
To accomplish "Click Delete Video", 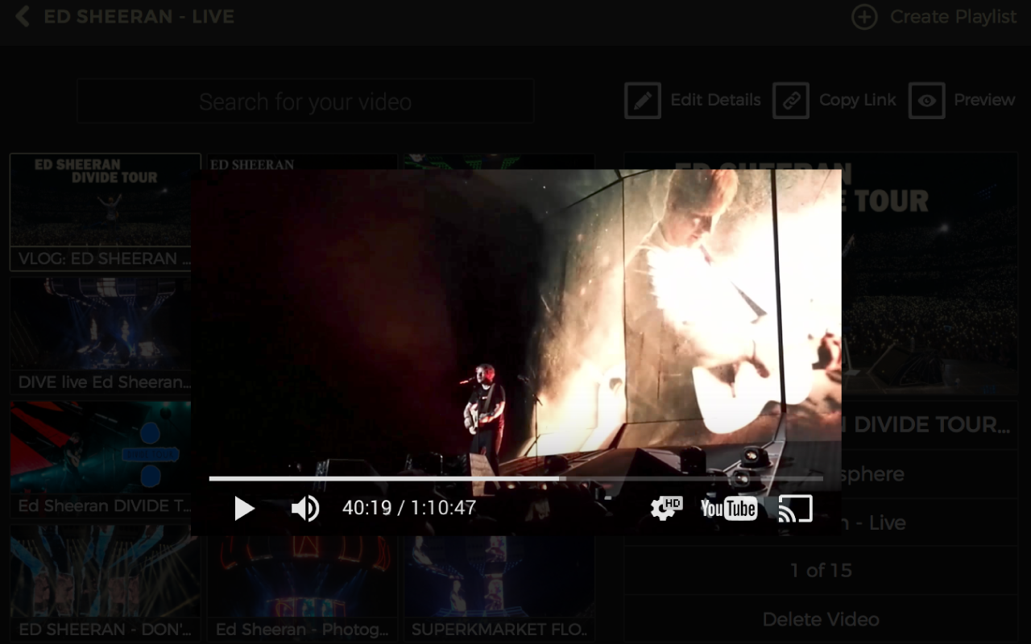I will click(821, 619).
